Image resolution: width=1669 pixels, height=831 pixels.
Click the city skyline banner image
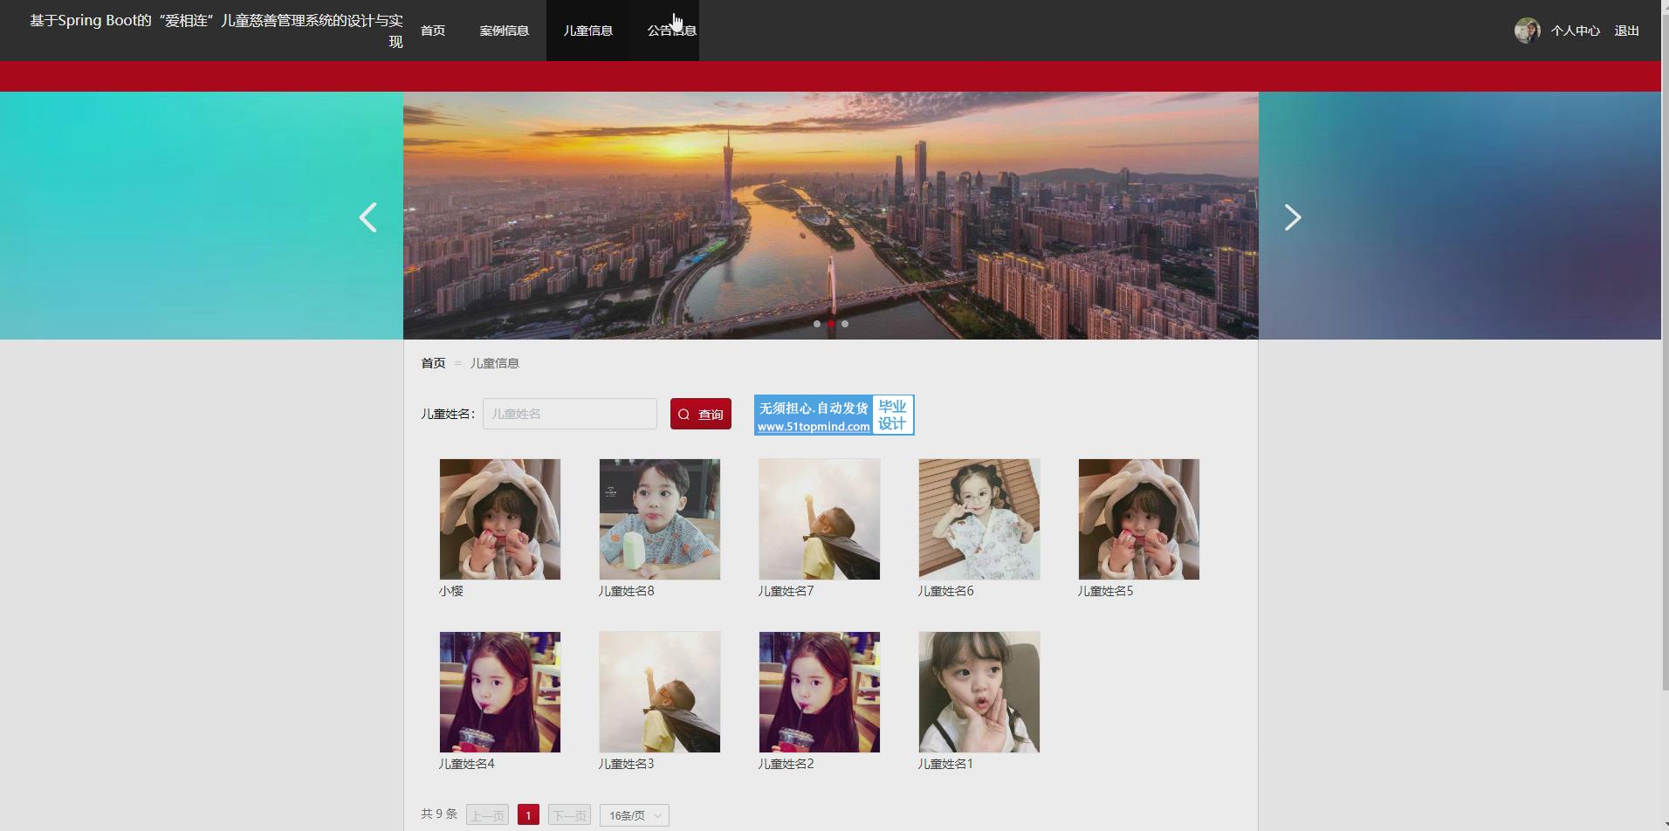coord(831,216)
